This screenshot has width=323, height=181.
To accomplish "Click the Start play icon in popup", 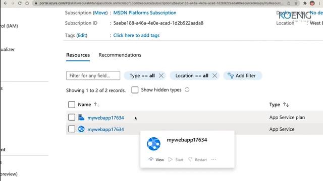I will coord(171,159).
